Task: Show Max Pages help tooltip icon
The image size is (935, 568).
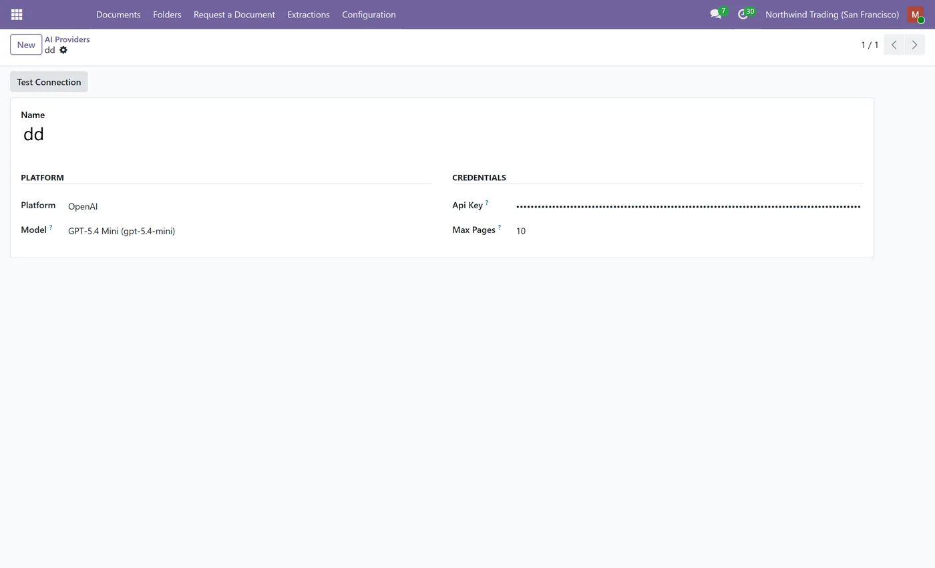Action: point(500,227)
